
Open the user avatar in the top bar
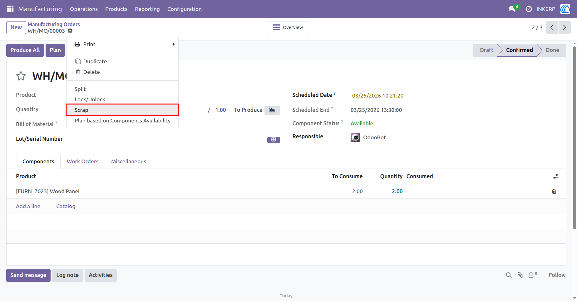pyautogui.click(x=565, y=9)
